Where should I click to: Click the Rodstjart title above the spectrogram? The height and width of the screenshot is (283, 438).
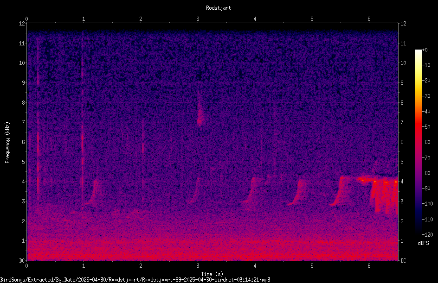[219, 8]
